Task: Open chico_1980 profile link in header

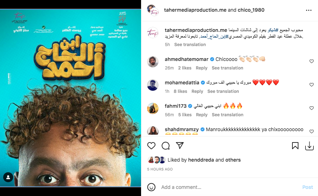Action: click(x=251, y=10)
